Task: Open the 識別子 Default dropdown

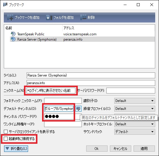Action: [135, 101]
